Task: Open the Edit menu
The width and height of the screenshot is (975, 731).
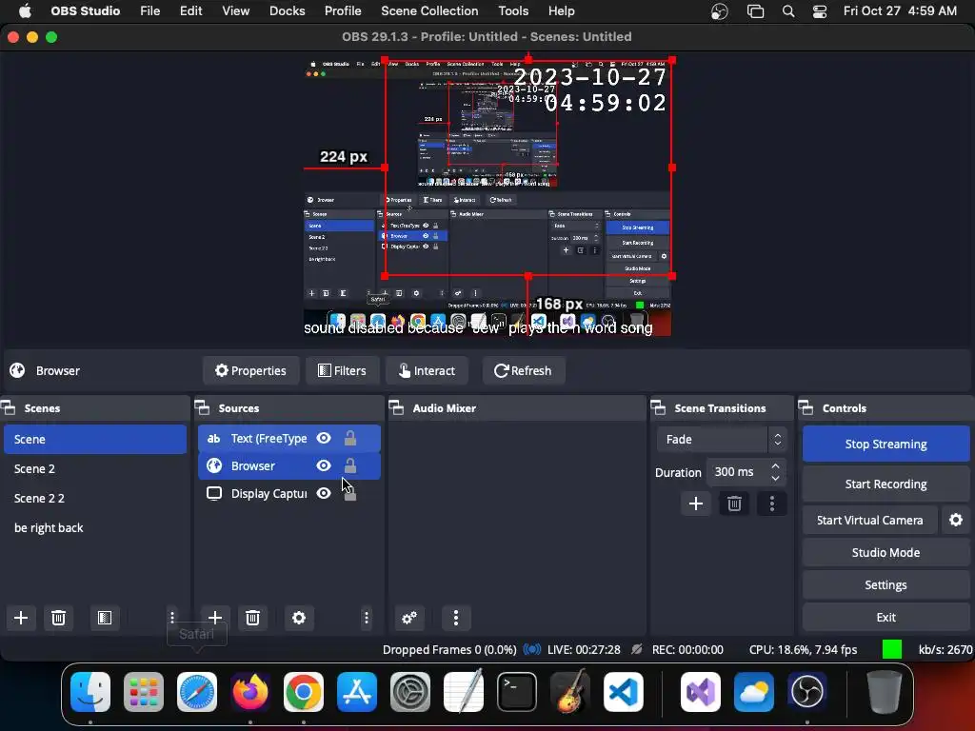Action: pyautogui.click(x=190, y=11)
